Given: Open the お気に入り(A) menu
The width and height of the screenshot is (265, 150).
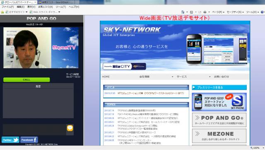Looking at the screenshot, I should coord(46,7).
